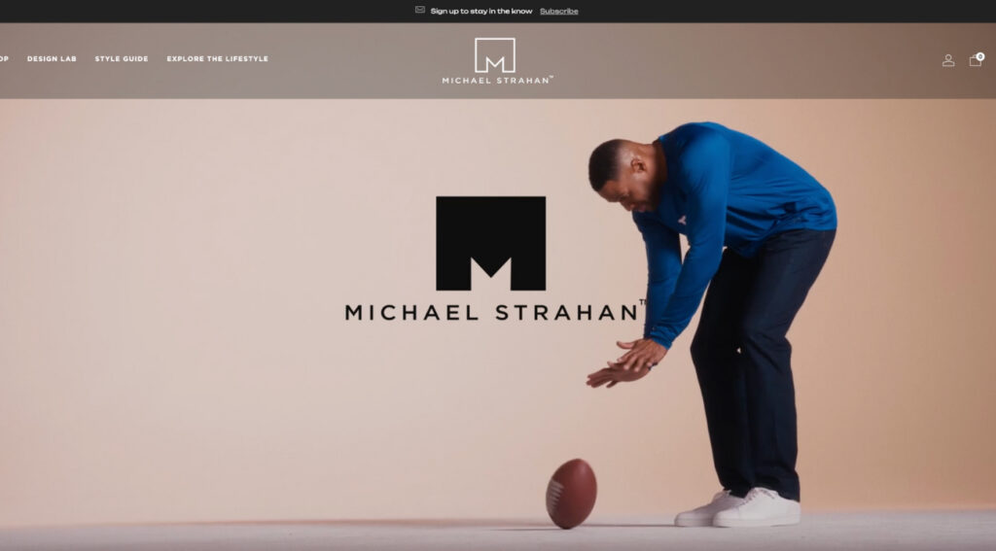
Task: Click the white M logo in header
Action: click(495, 55)
